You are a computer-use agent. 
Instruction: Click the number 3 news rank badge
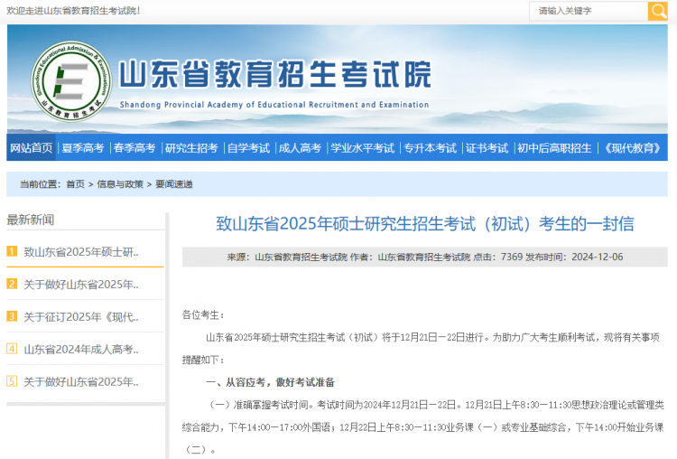12,316
